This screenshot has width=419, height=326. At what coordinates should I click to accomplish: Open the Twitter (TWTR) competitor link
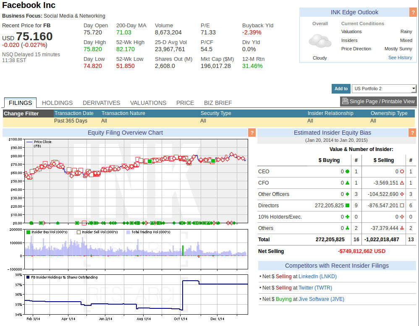[x=315, y=288]
